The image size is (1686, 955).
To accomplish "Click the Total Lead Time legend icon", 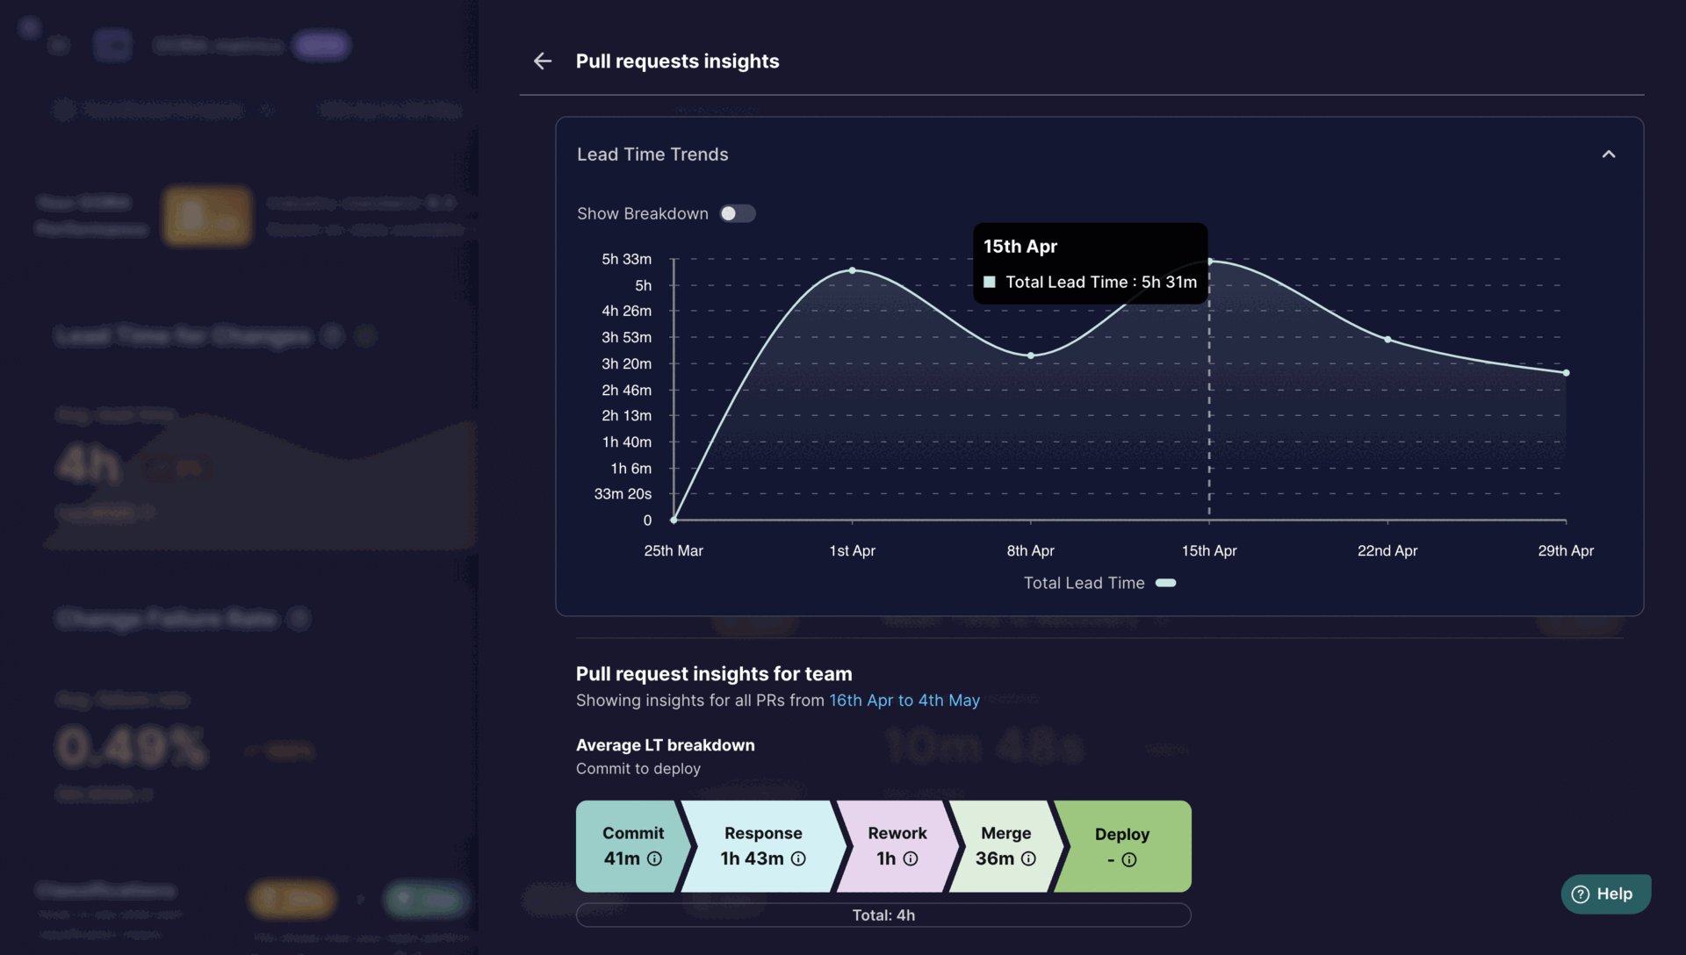I will tap(1166, 584).
